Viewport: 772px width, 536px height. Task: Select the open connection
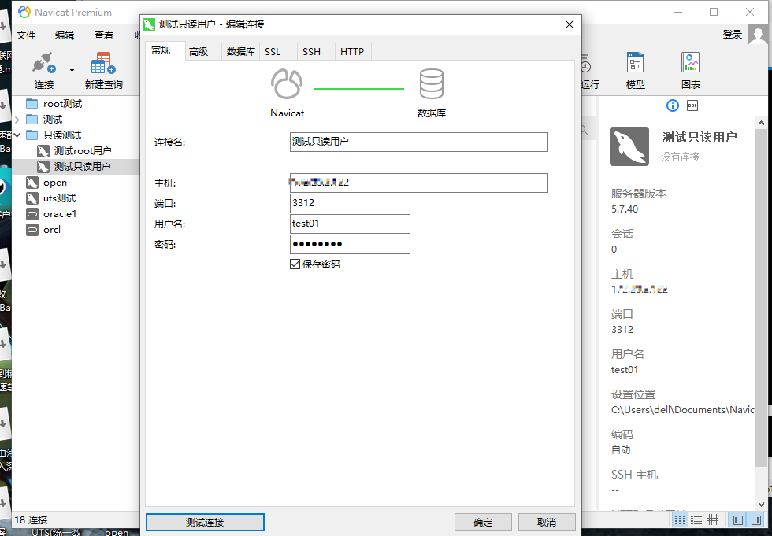coord(54,183)
